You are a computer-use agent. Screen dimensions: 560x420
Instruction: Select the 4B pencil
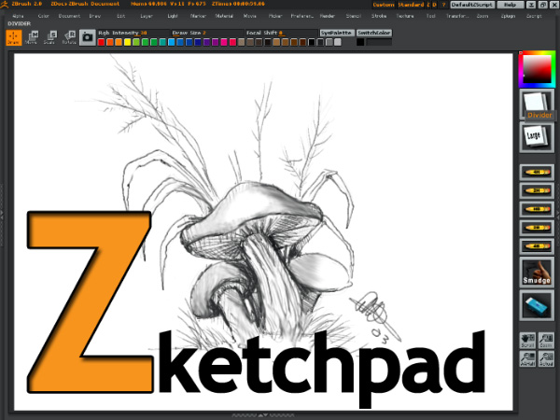point(537,246)
